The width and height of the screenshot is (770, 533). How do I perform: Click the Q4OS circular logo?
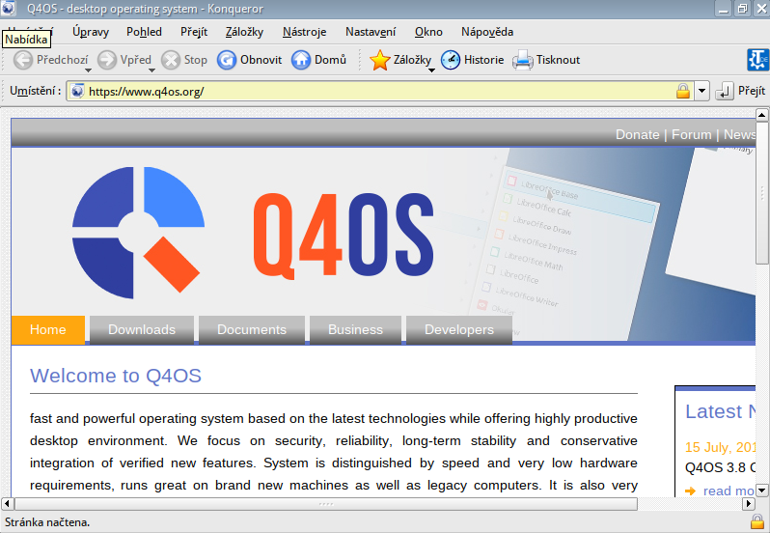[x=138, y=233]
